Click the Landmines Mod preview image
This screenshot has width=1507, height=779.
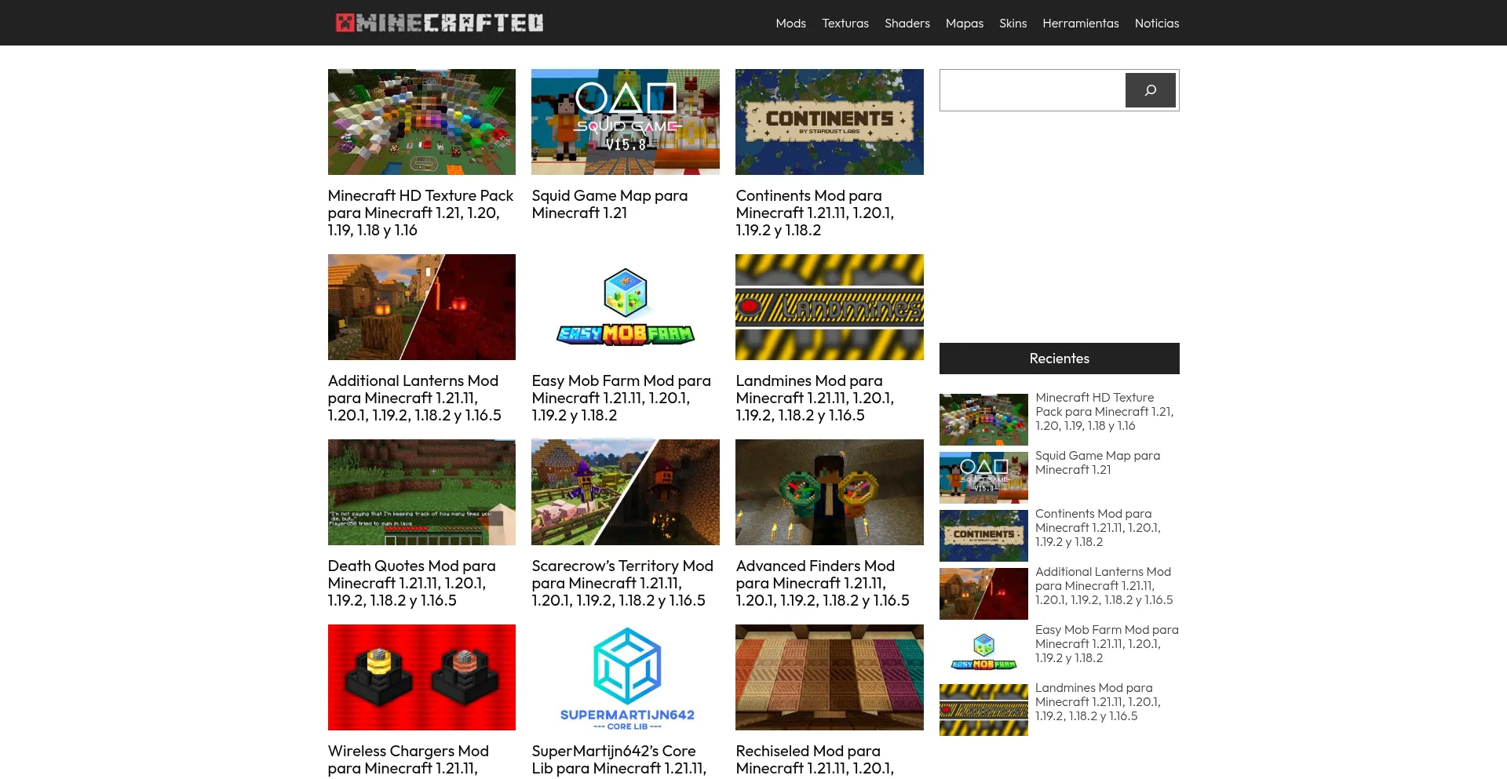[829, 307]
